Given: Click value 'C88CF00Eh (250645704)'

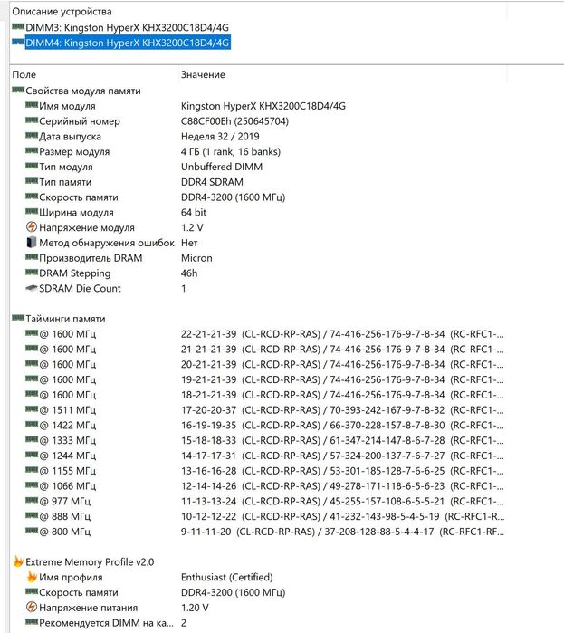Looking at the screenshot, I should click(234, 121).
